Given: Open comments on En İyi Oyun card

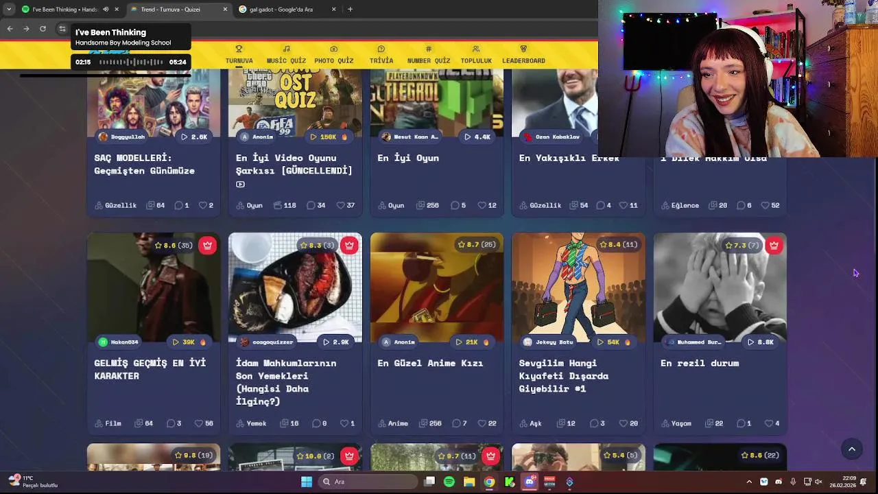Looking at the screenshot, I should click(459, 205).
